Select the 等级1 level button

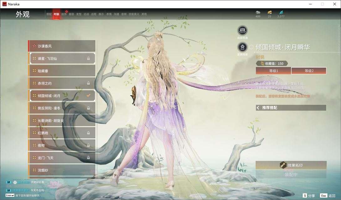[x=273, y=71]
